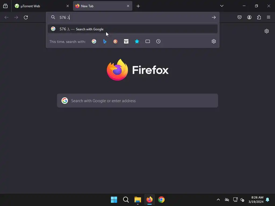This screenshot has width=275, height=206.
Task: Open a new tab with plus button
Action: (138, 6)
